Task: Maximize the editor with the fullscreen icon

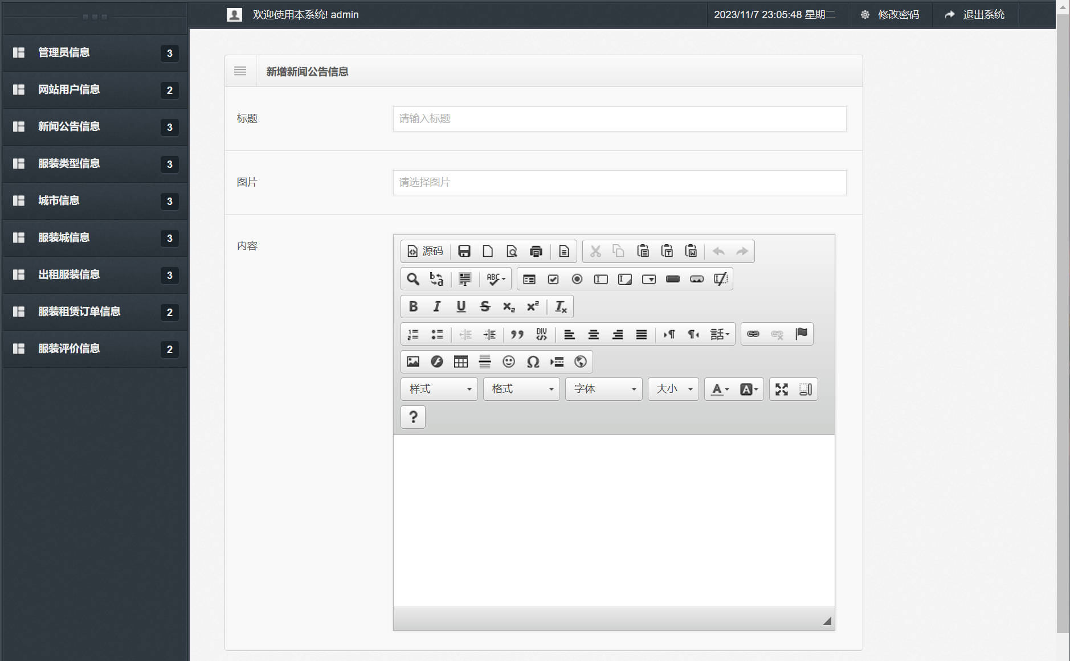Action: [x=781, y=389]
